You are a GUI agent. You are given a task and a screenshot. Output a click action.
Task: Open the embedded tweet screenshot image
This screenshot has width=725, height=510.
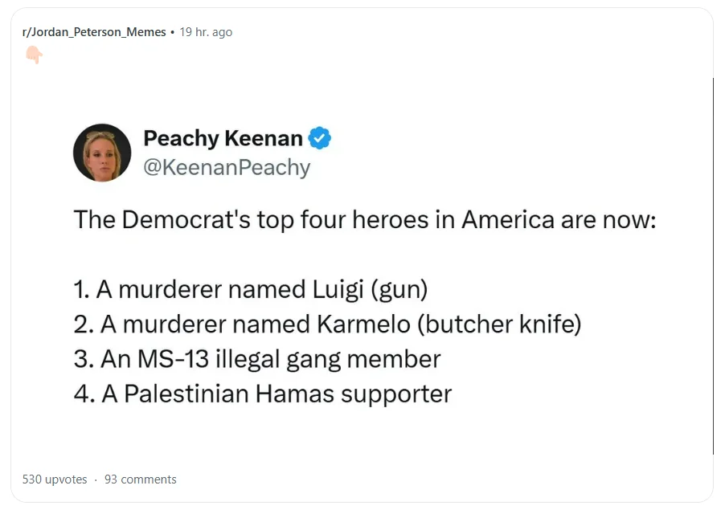coord(362,265)
